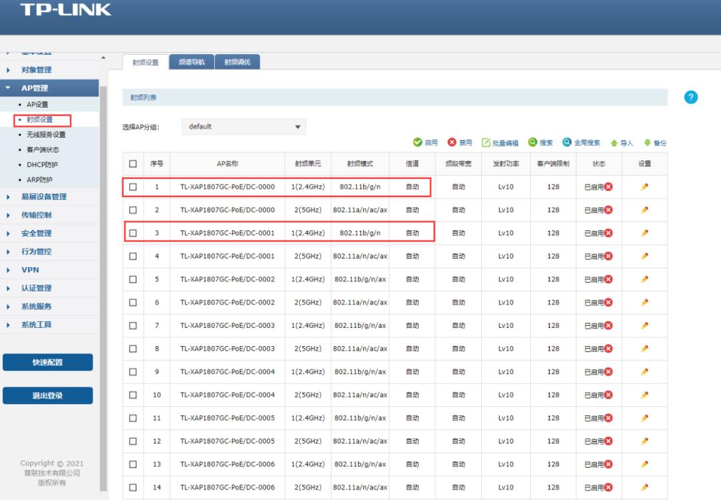The image size is (721, 501).
Task: Click the 备份 backup arrow icon
Action: 647,143
